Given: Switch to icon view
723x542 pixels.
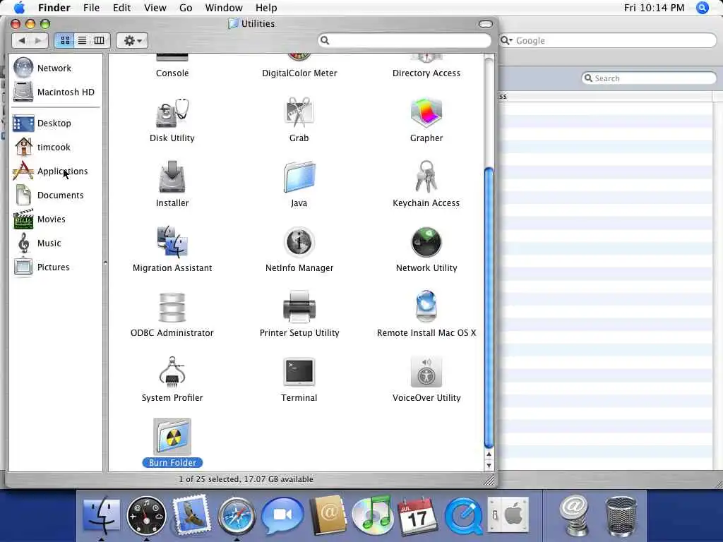Looking at the screenshot, I should (64, 40).
